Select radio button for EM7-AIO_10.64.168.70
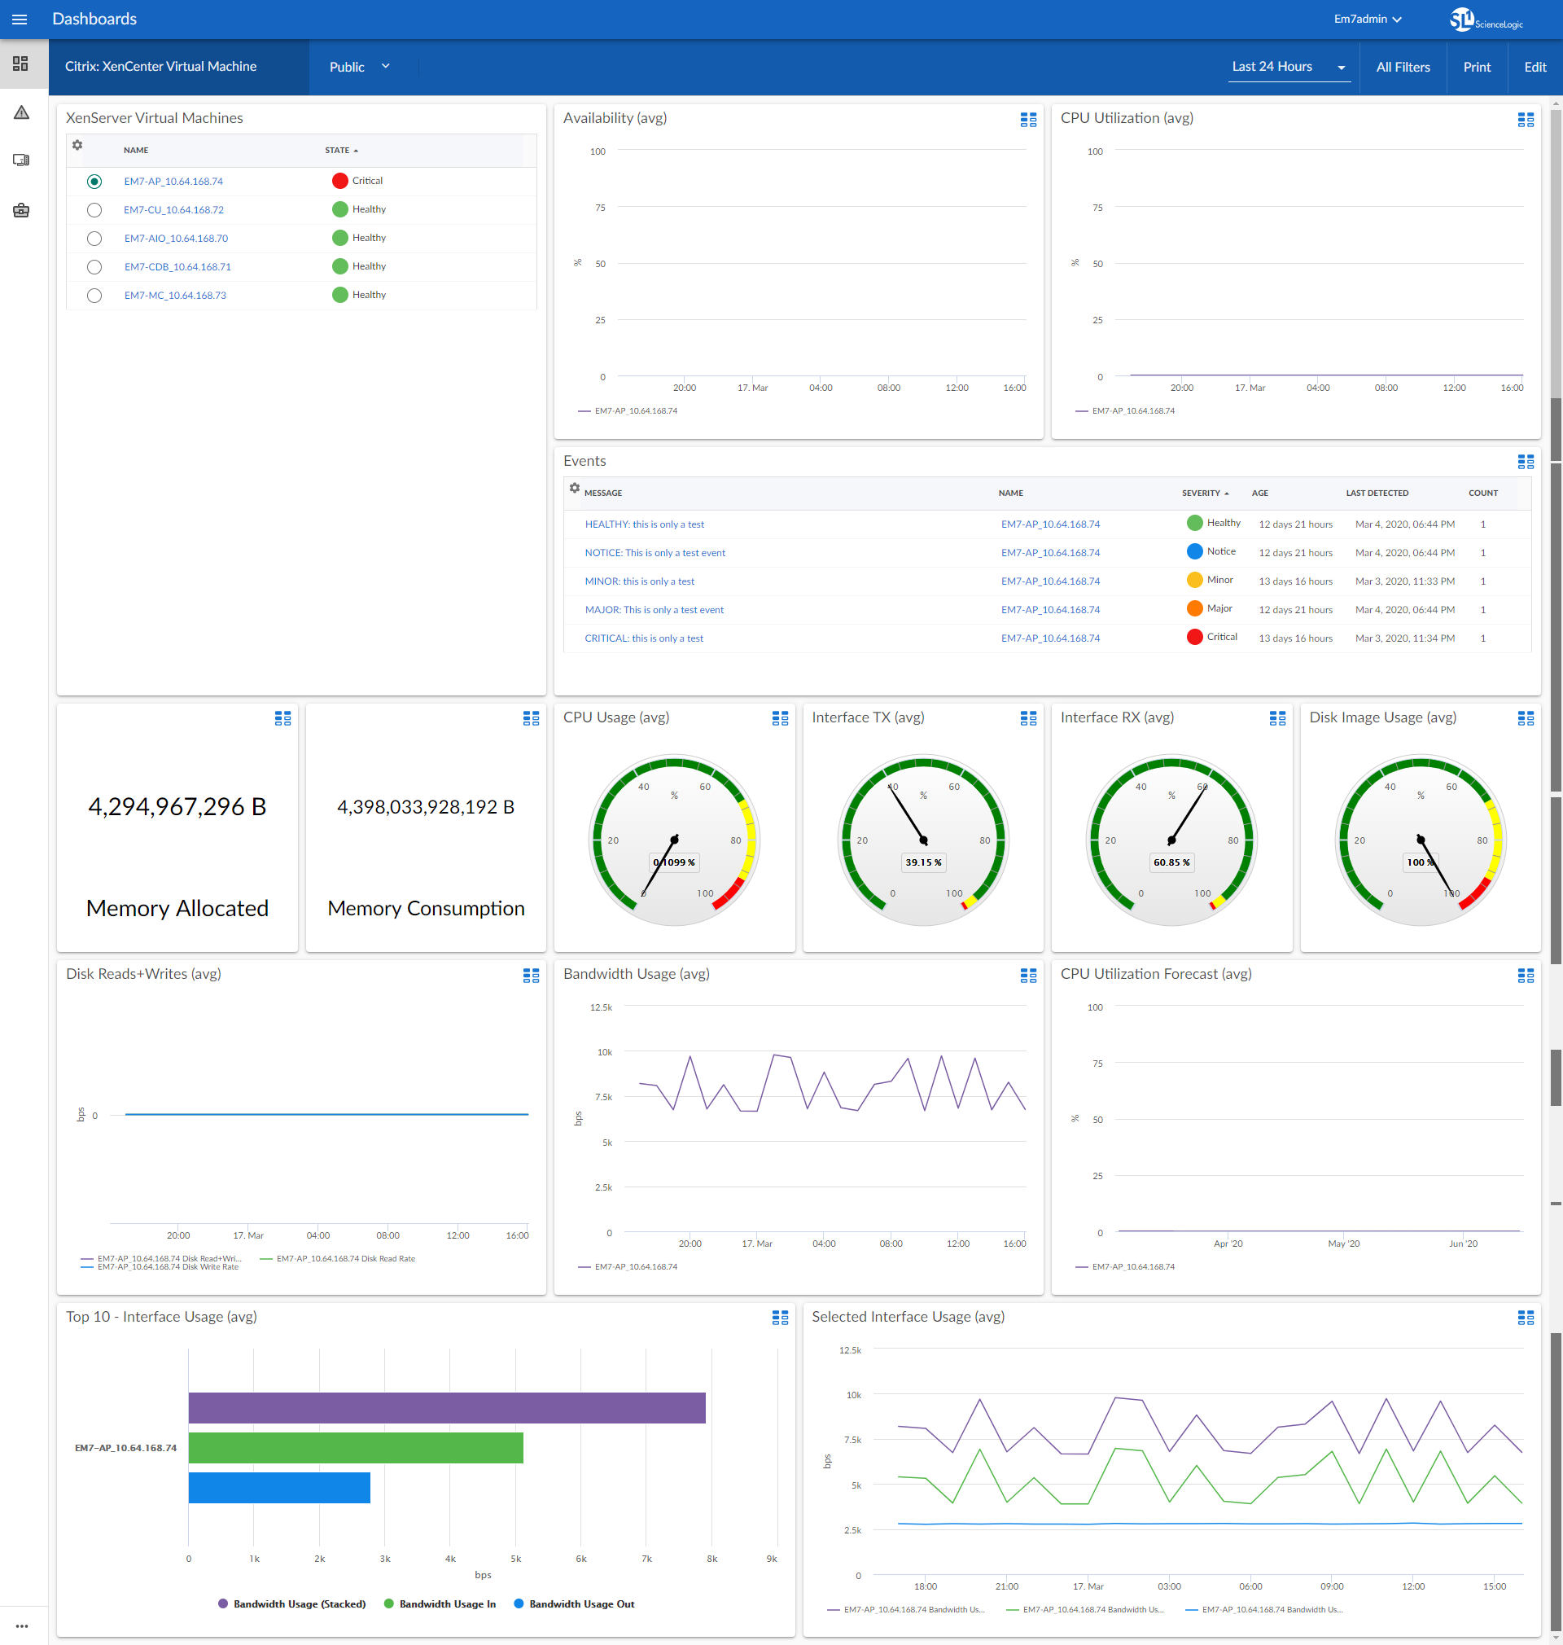 [94, 239]
